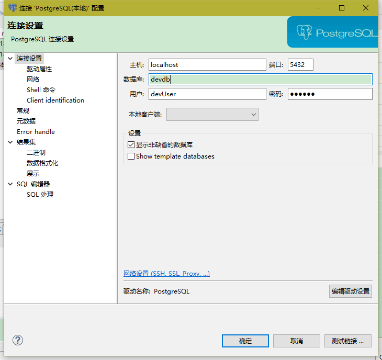Select 连接设置 in the tree
This screenshot has width=382, height=360.
(x=29, y=59)
